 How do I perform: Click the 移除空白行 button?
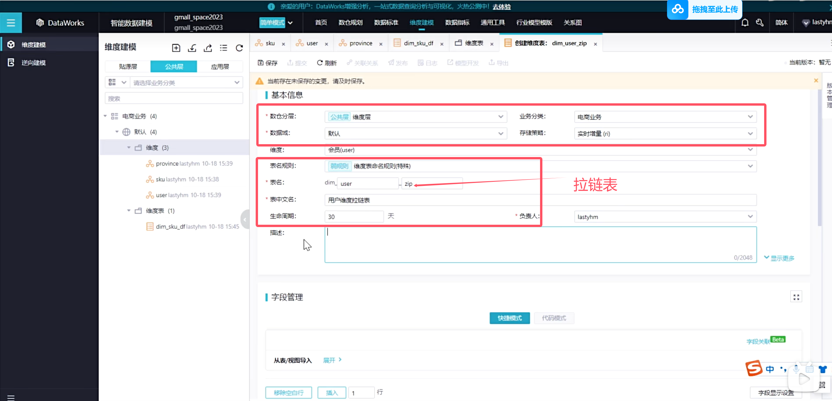pyautogui.click(x=288, y=392)
